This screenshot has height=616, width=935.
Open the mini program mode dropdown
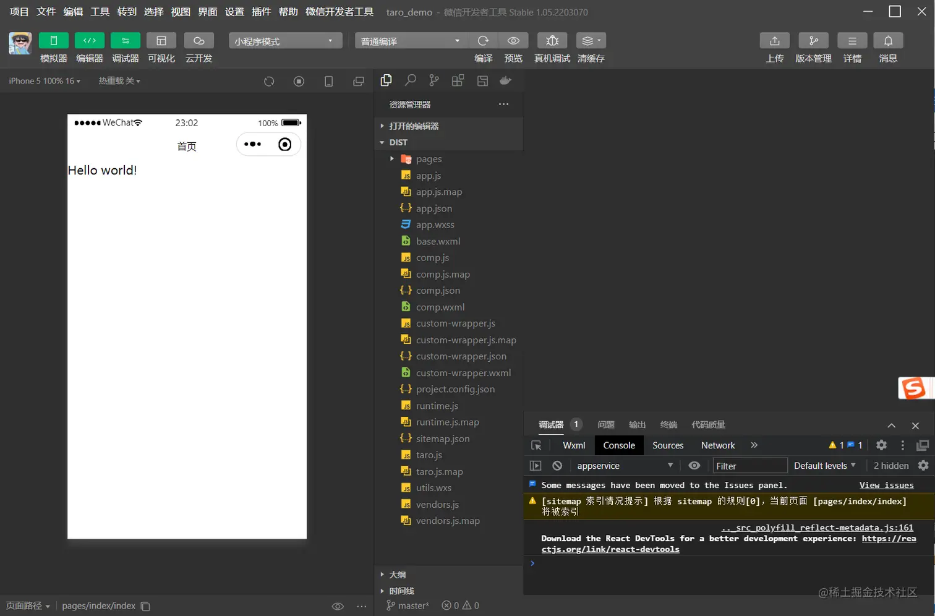coord(286,41)
